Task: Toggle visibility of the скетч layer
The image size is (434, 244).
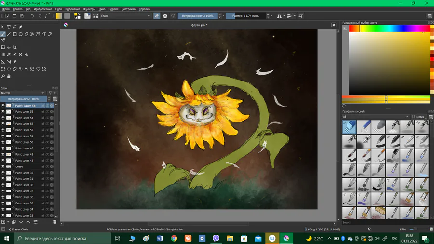Action: click(3, 166)
